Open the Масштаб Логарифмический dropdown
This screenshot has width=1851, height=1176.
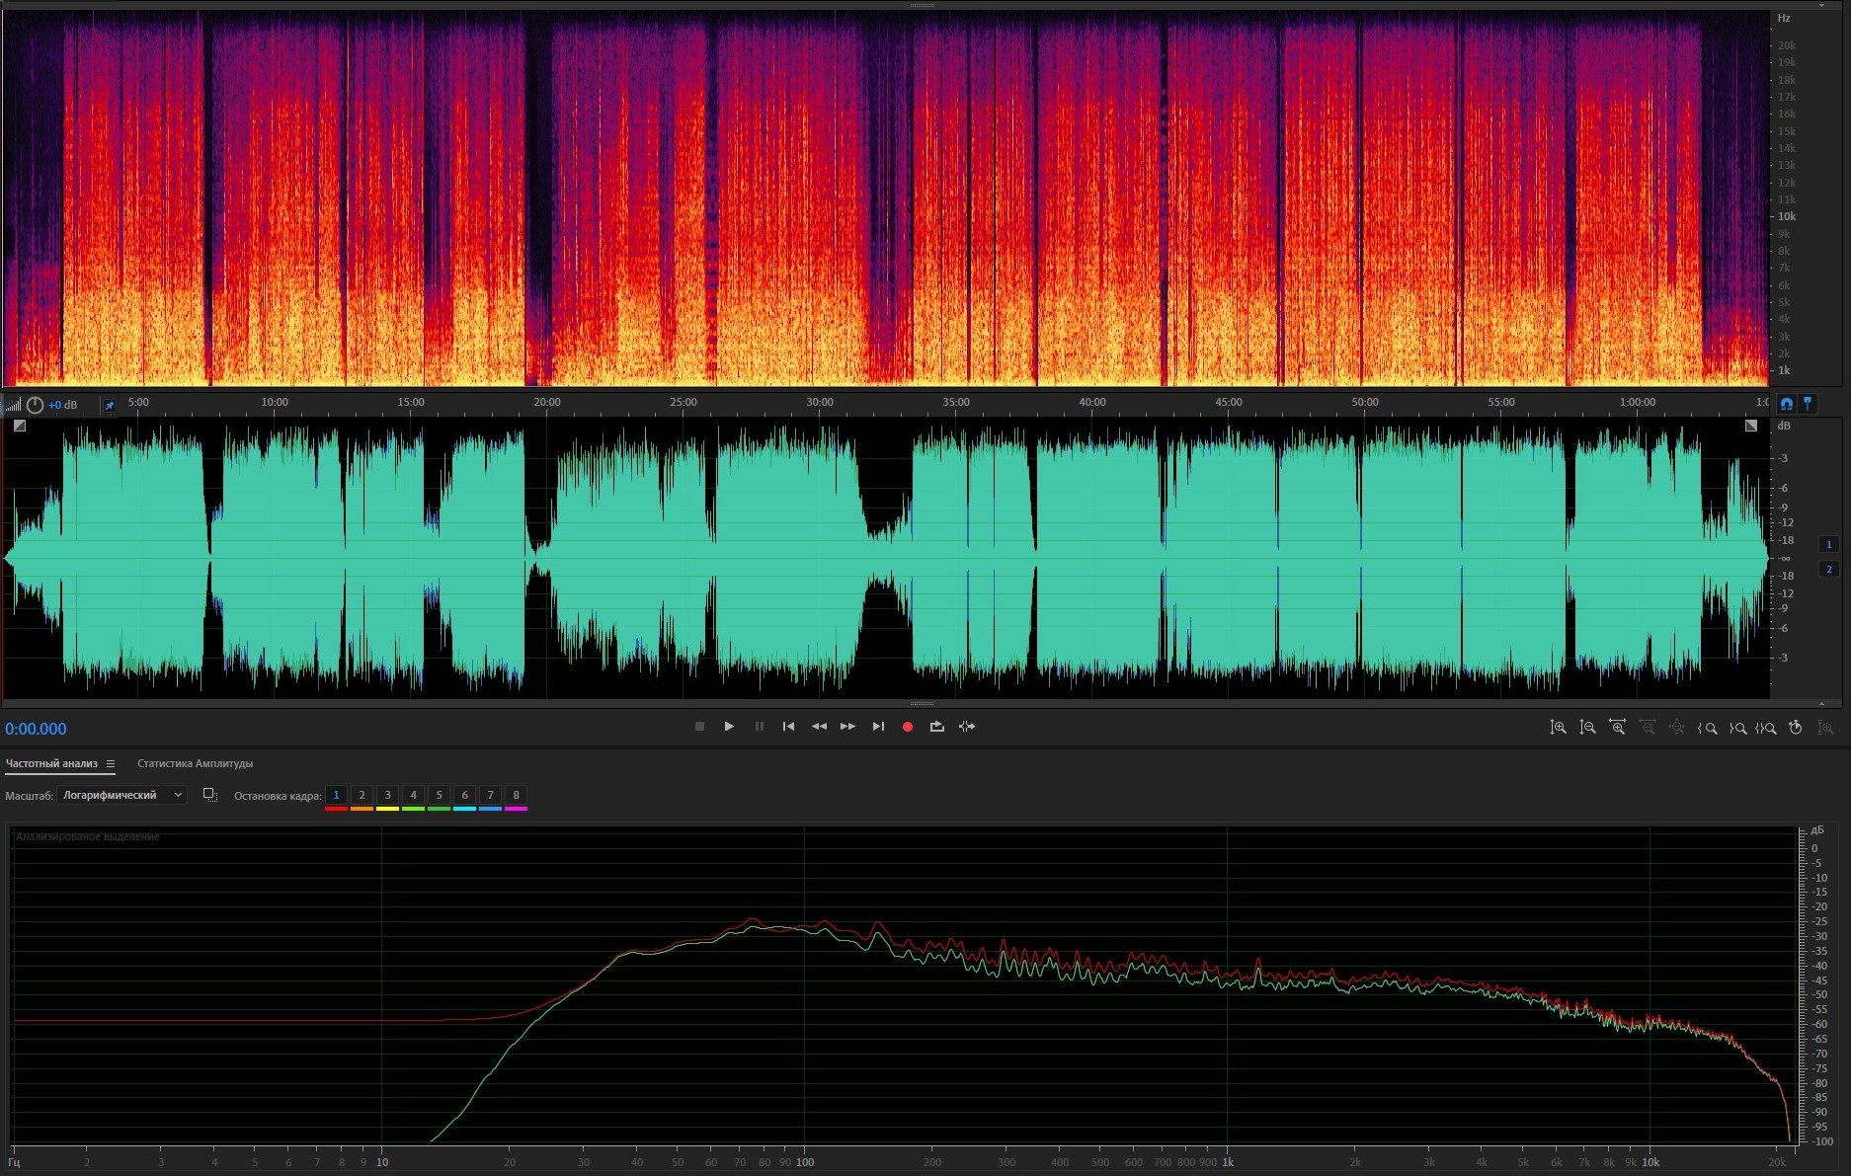pyautogui.click(x=121, y=795)
